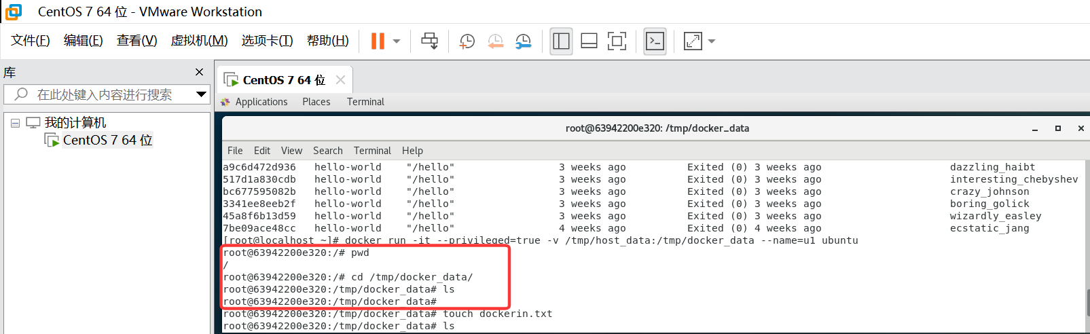Maximize the terminal window

[1058, 128]
